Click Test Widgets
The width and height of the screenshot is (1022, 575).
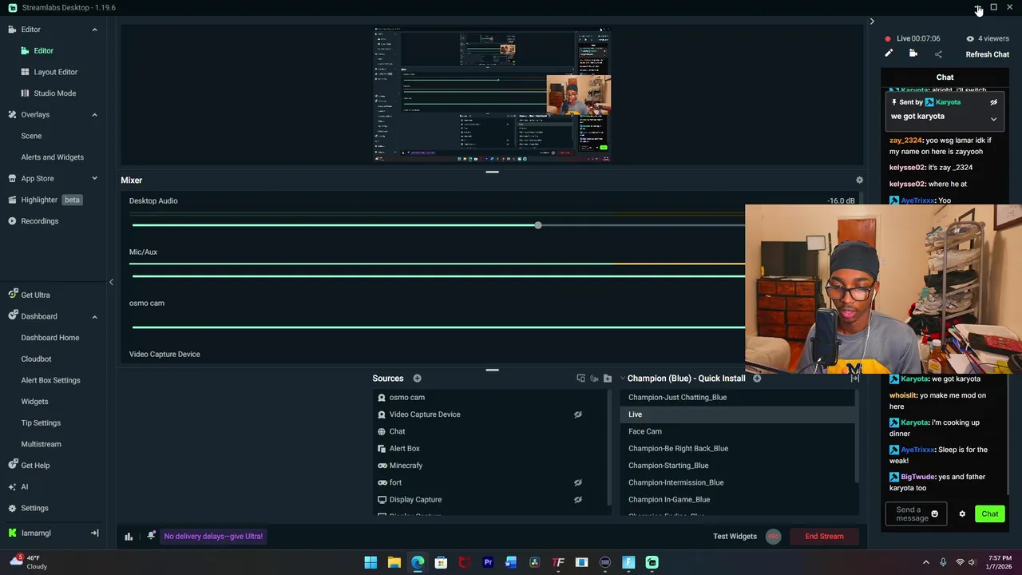[x=735, y=537]
